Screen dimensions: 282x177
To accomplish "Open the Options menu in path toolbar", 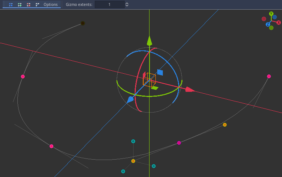I will pyautogui.click(x=51, y=4).
